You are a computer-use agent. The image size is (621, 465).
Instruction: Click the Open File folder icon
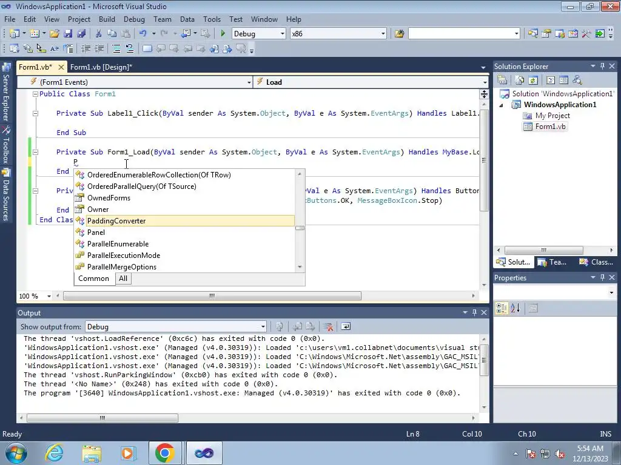pos(54,34)
